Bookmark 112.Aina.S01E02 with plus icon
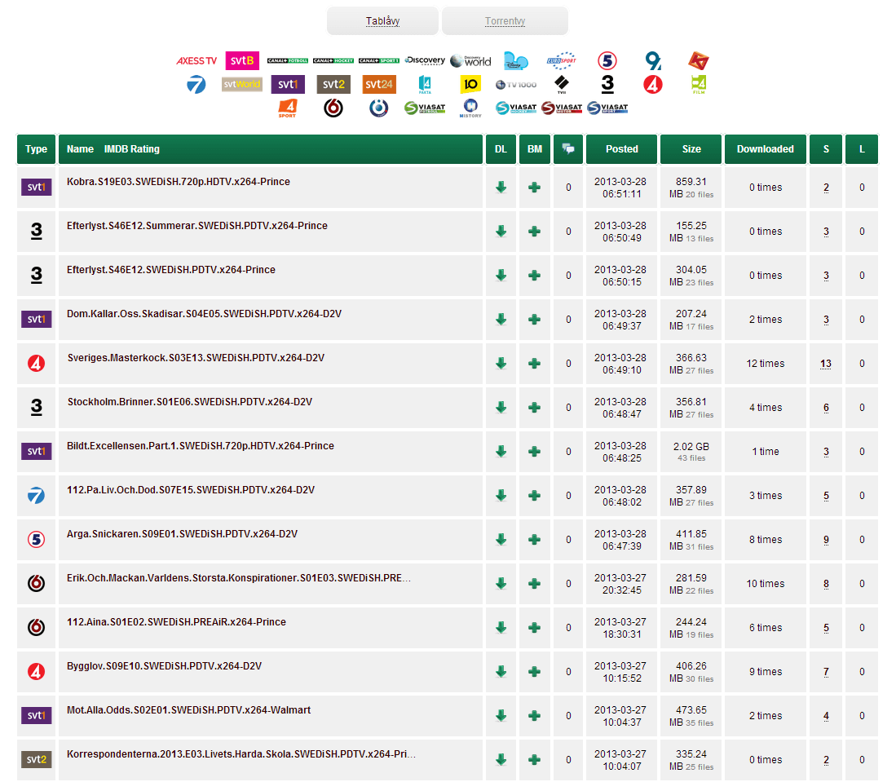 click(534, 628)
